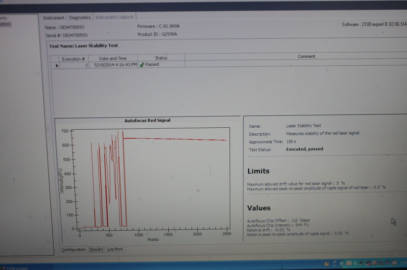
Task: Click the red security shield tray icon
Action: coord(375,263)
